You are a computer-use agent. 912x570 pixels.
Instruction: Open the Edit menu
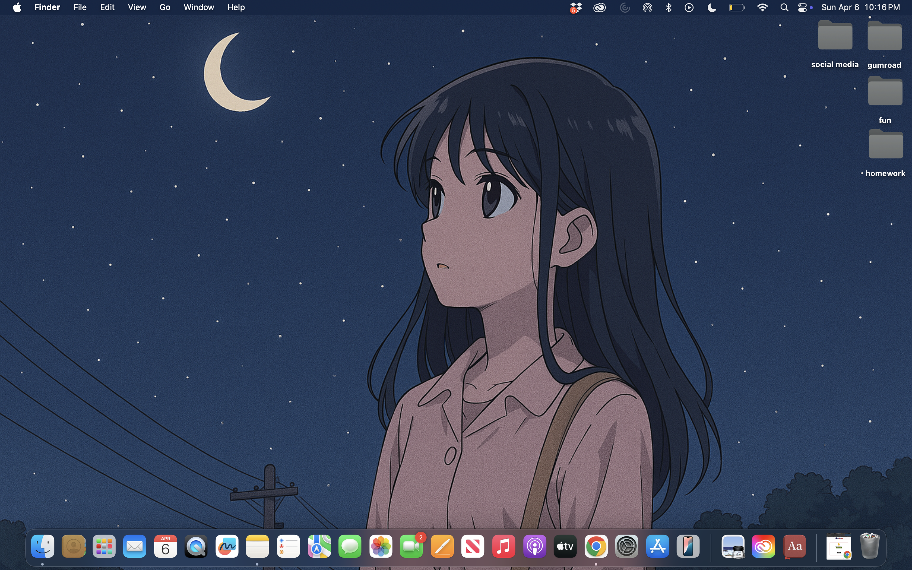point(107,7)
